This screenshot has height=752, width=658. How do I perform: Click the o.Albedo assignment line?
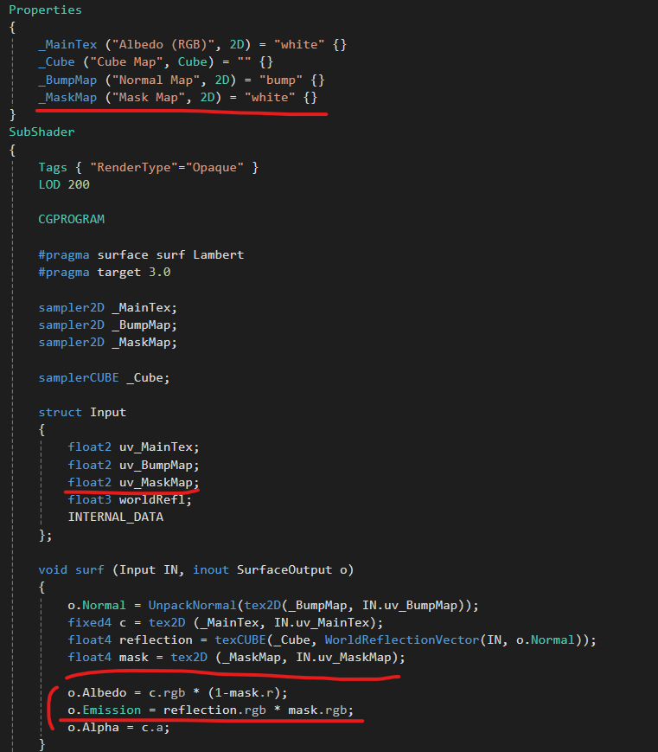[178, 692]
